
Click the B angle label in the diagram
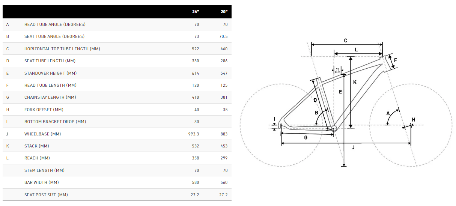point(316,113)
